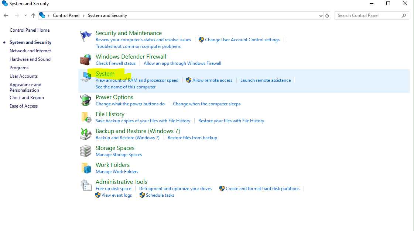Refresh the Control Panel view
414x231 pixels.
coord(327,15)
